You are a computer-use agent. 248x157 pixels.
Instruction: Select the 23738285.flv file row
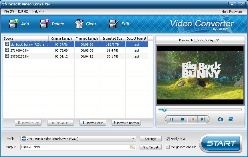(76, 56)
